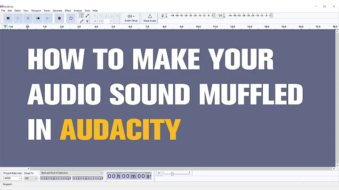Click the Fit Selection to Width icon
The width and height of the screenshot is (339, 190).
click(106, 16)
